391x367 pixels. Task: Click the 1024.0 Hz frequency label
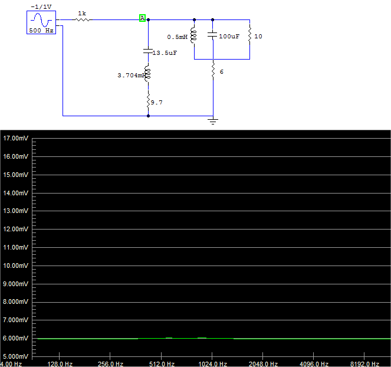tap(212, 364)
